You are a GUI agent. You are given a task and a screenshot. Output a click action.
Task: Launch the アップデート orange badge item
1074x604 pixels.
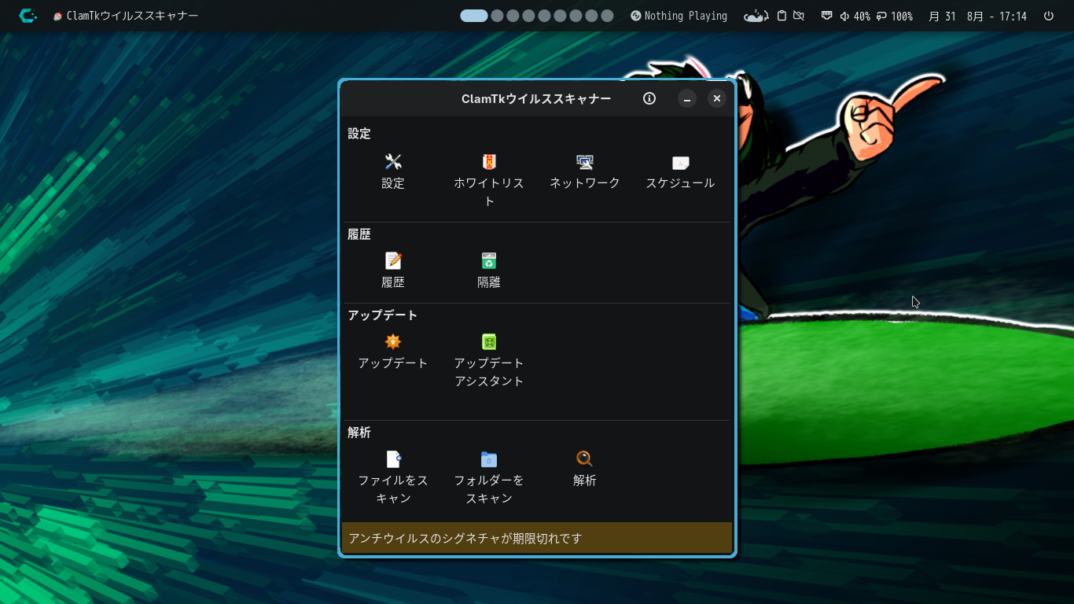click(393, 352)
